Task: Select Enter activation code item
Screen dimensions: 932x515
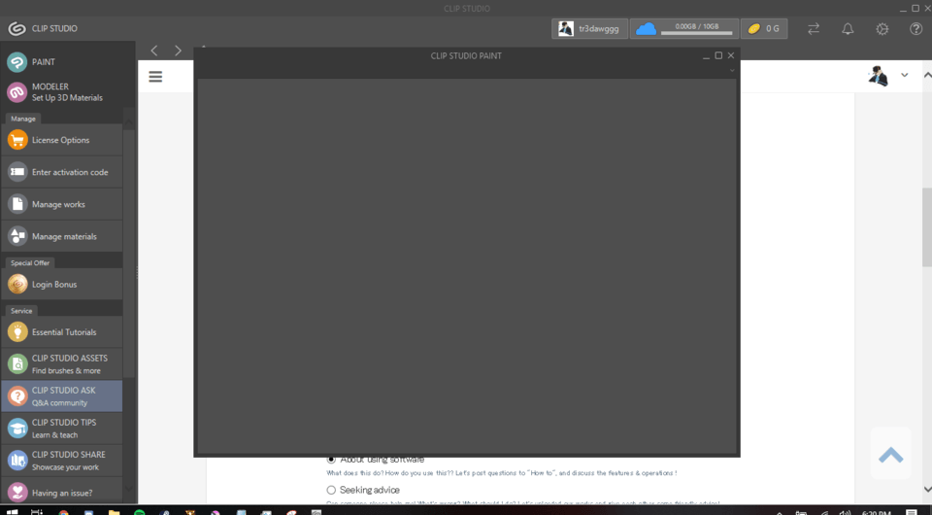Action: click(62, 172)
